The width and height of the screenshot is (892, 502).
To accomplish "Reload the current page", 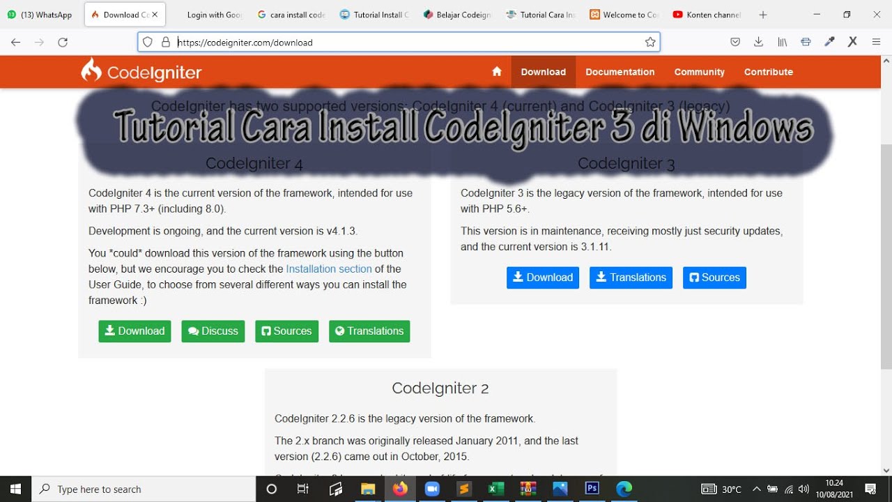I will (x=63, y=43).
